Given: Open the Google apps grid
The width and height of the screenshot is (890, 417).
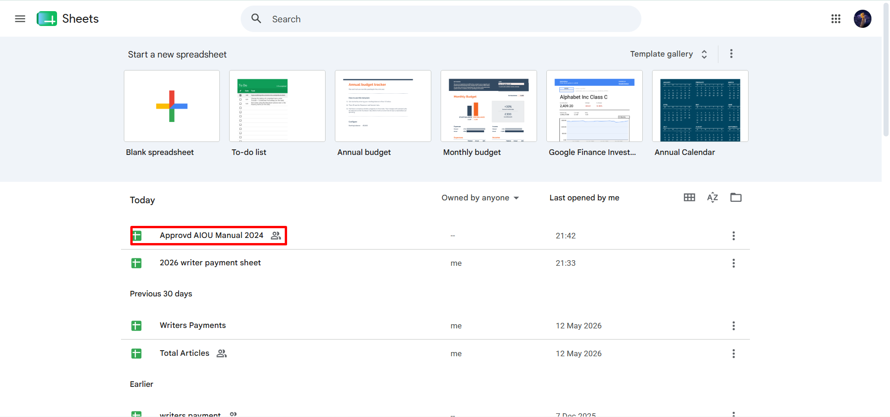Looking at the screenshot, I should 836,19.
